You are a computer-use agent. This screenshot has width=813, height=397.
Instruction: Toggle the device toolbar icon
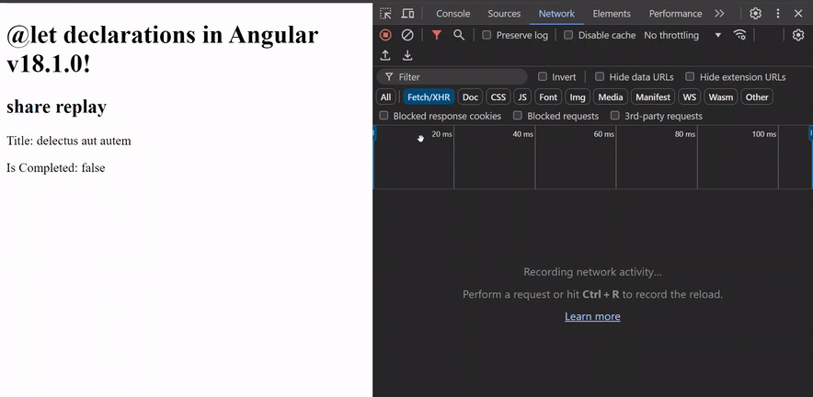coord(408,14)
